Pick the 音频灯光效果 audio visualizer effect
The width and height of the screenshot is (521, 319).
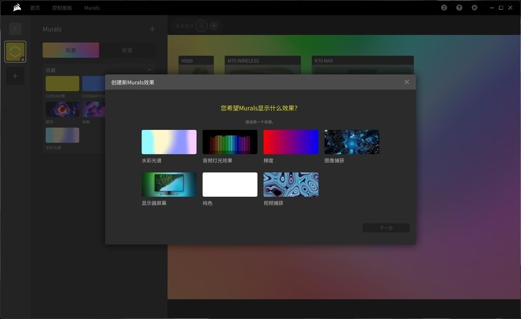pyautogui.click(x=230, y=142)
